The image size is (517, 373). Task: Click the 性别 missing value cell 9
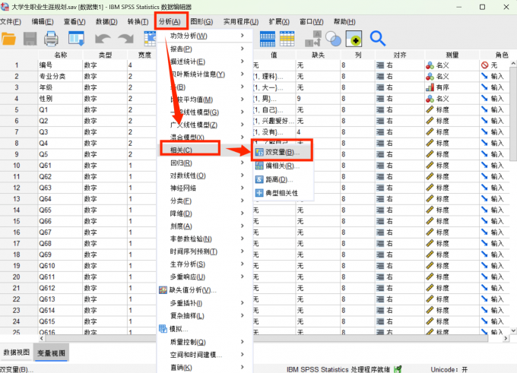(318, 99)
